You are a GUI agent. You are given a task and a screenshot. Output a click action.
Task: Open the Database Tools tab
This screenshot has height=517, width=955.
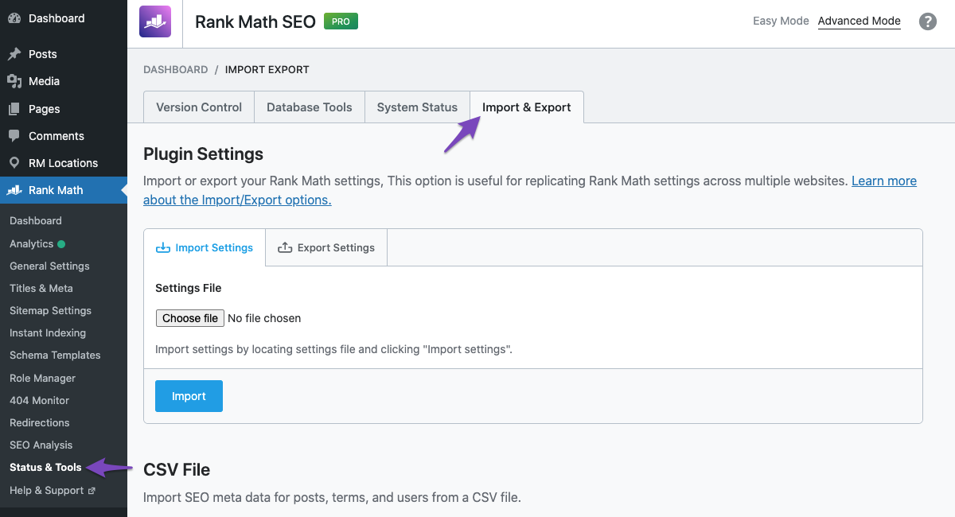click(x=309, y=107)
